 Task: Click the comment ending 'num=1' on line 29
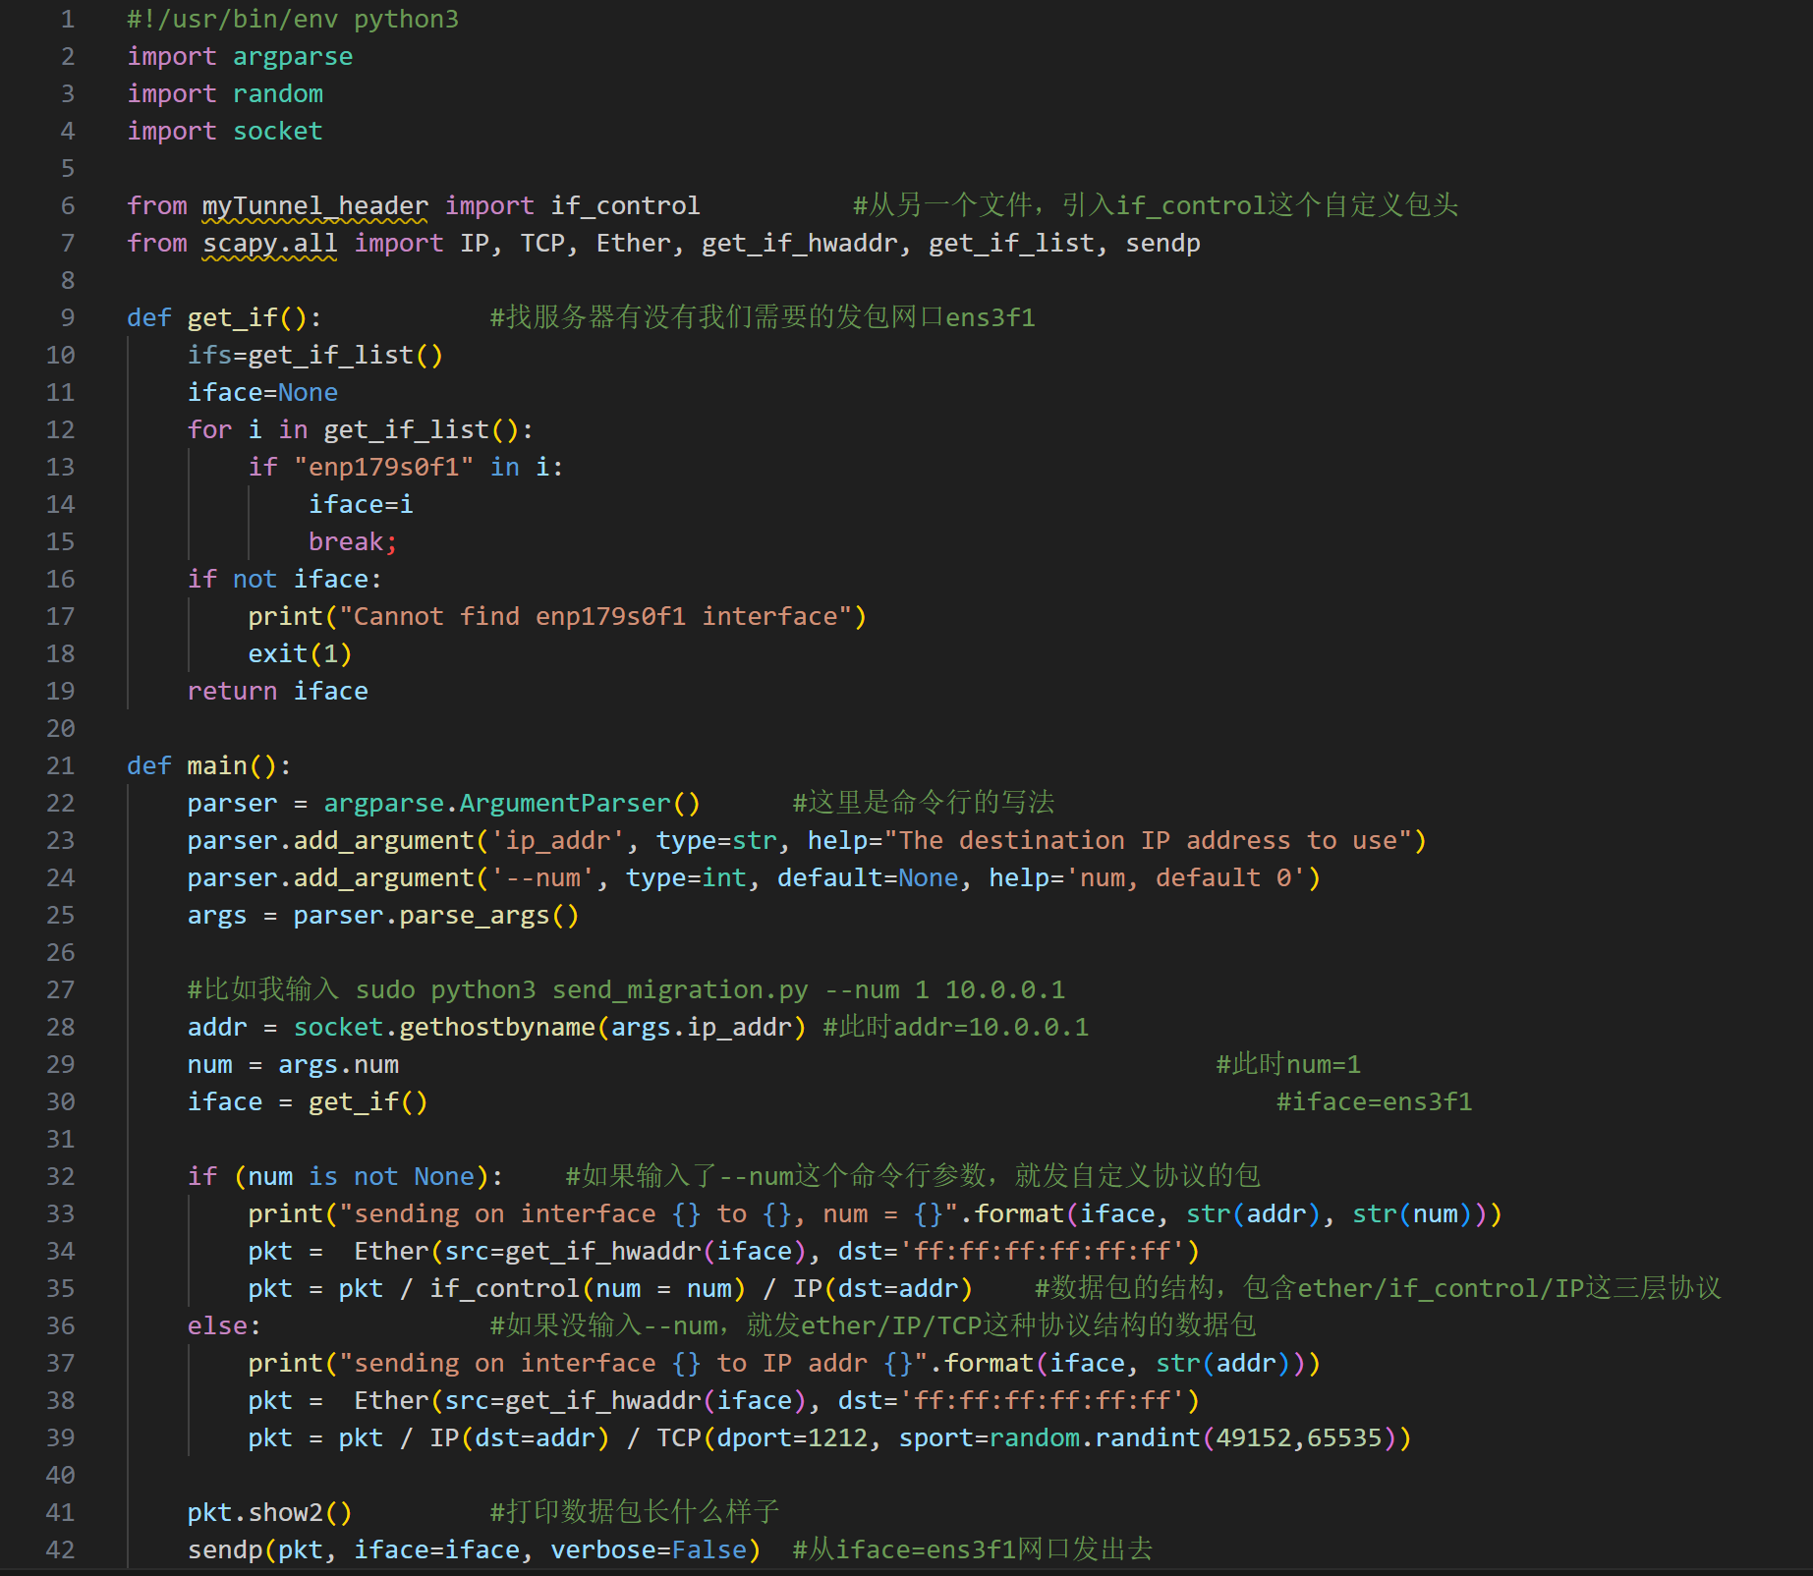click(x=1288, y=1065)
